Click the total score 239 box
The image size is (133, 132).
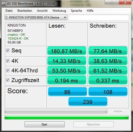88,102
